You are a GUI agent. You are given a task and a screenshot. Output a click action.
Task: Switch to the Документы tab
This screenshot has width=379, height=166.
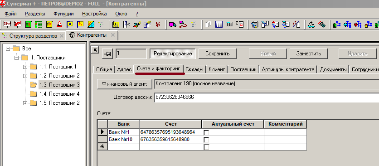point(333,70)
